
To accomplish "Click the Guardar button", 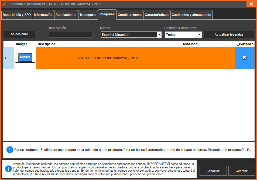I will (242, 171).
